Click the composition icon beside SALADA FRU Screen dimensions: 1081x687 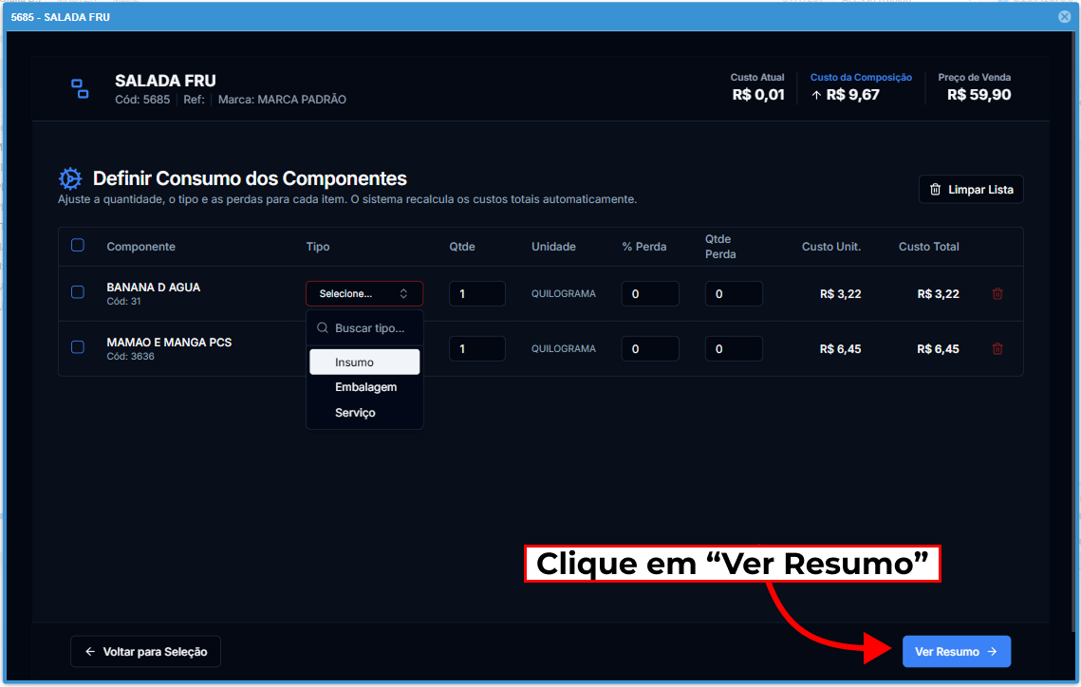point(81,89)
